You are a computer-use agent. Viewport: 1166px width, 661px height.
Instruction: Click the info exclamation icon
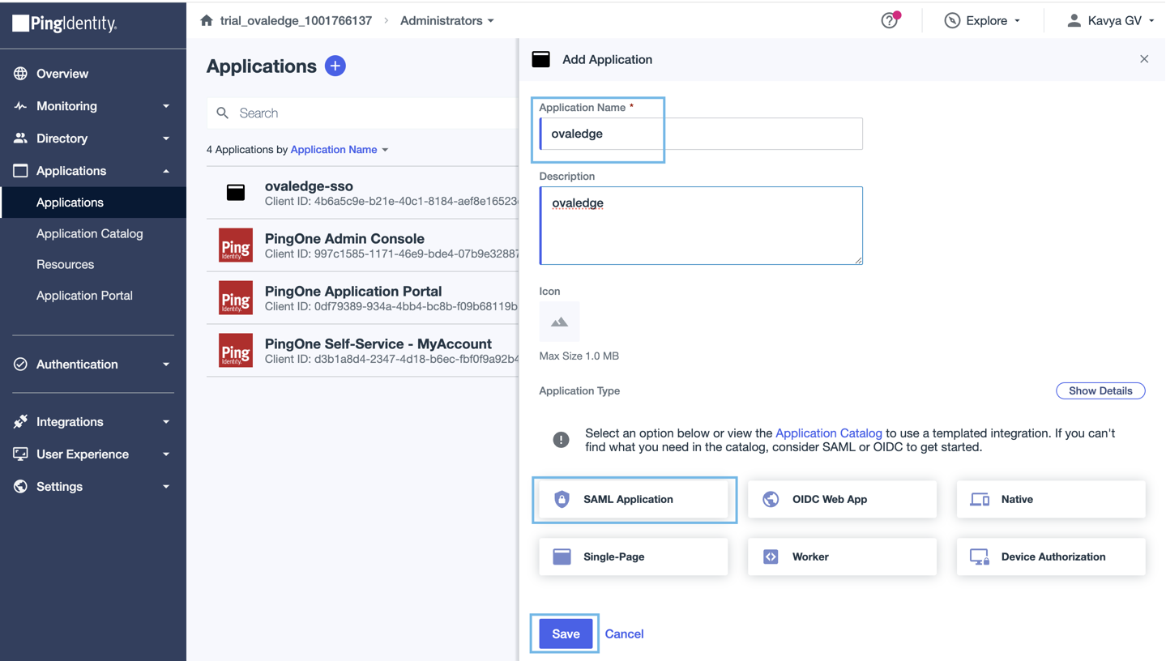tap(561, 440)
